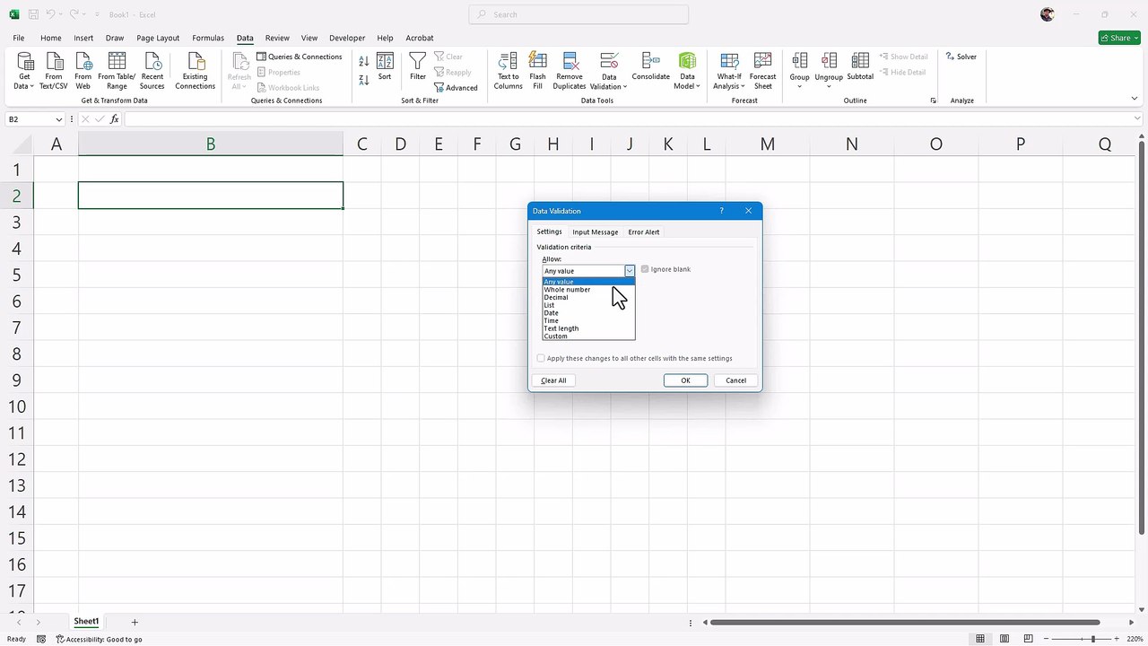Choose Whole number from Allow list
This screenshot has width=1148, height=646.
(x=588, y=290)
